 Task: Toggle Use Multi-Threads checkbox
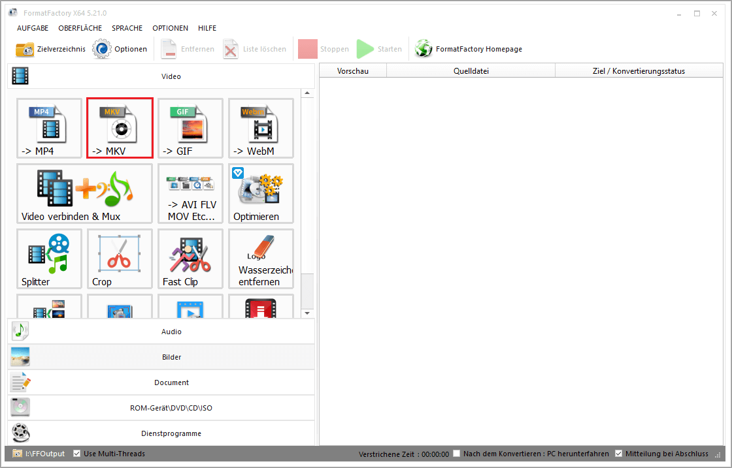pyautogui.click(x=77, y=454)
